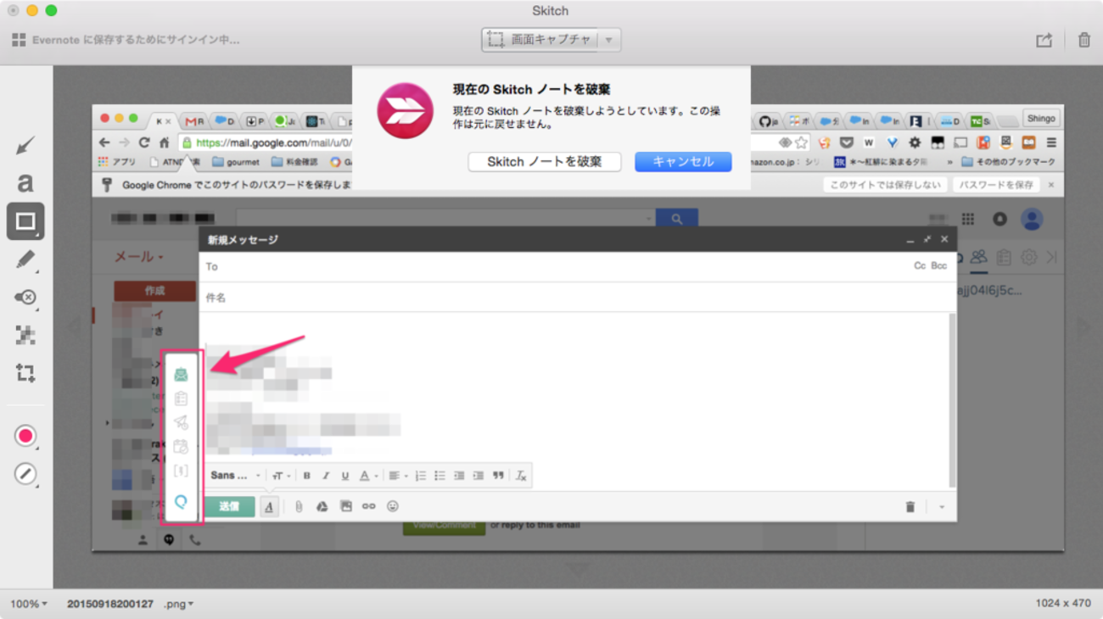Click the insert from Drive icon
Viewport: 1103px width, 619px height.
tap(322, 506)
